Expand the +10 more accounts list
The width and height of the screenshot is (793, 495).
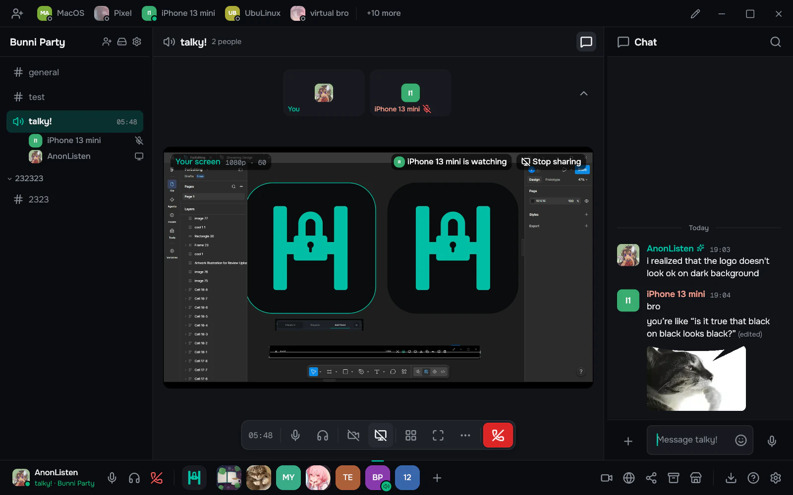pos(384,13)
